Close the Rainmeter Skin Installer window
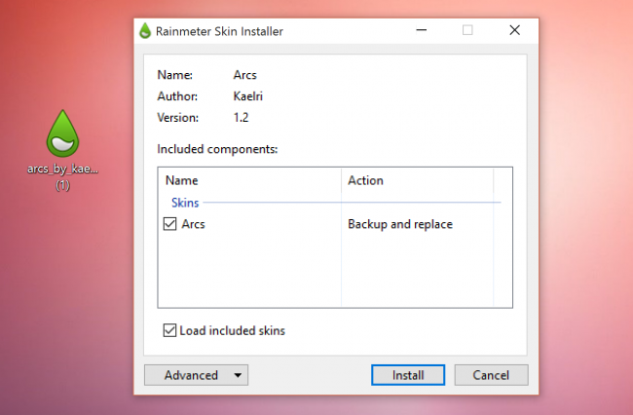 click(x=515, y=30)
